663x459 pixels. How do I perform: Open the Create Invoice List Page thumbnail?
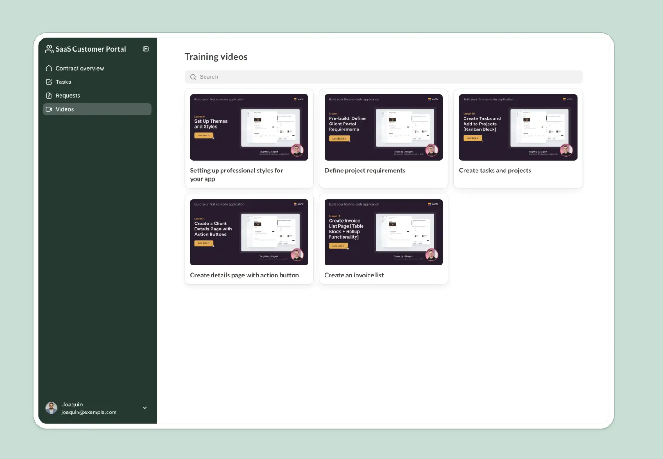tap(384, 232)
